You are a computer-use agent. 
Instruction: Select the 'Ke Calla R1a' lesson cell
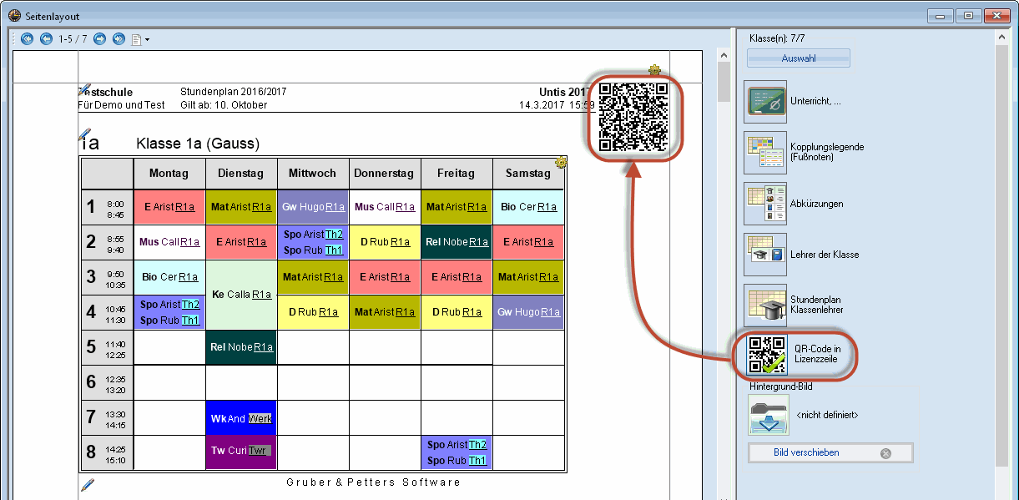(x=241, y=294)
